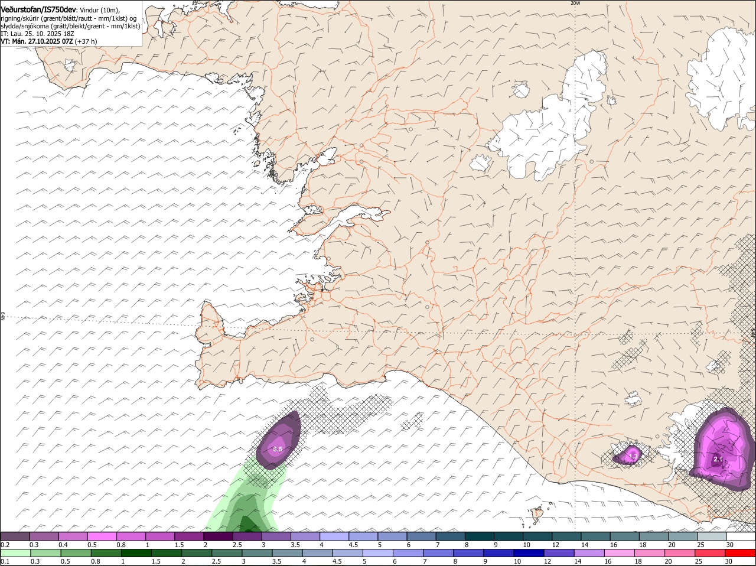Click the purple snow blob on the eastern glacier
Screen dimensions: 756x566
[724, 449]
